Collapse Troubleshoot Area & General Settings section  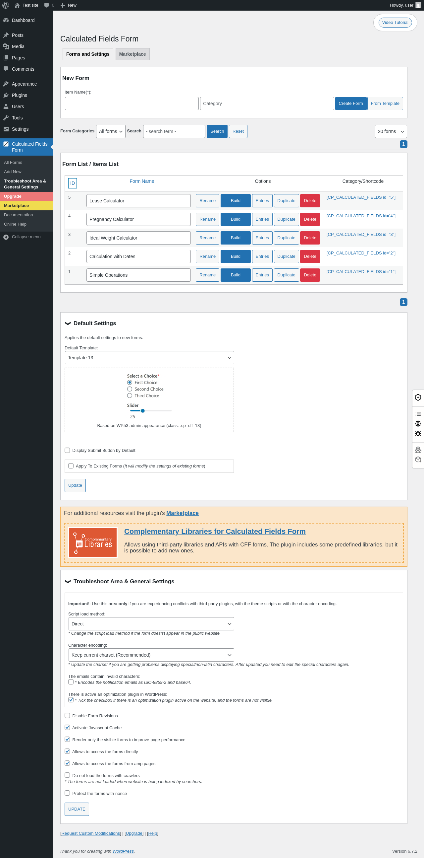(x=68, y=582)
